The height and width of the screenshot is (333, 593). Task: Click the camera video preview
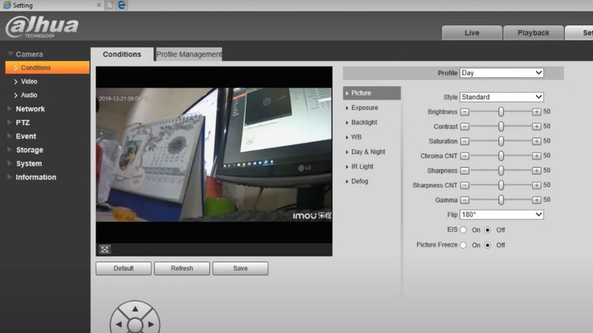tap(214, 155)
